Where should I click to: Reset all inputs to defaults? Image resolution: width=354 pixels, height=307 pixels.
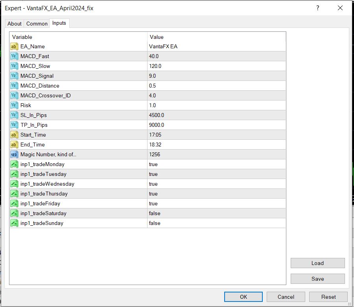328,297
